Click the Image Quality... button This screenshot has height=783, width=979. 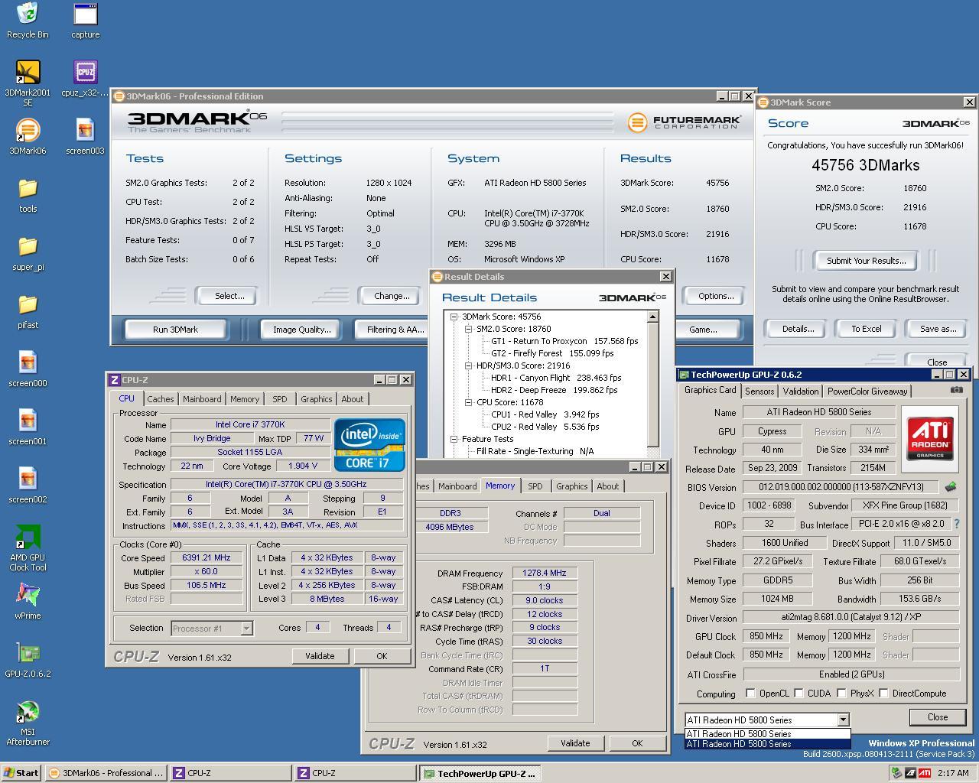coord(302,330)
